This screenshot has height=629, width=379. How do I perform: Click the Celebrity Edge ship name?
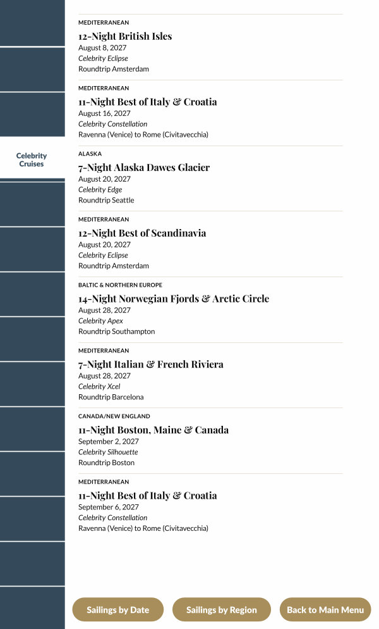(x=100, y=190)
